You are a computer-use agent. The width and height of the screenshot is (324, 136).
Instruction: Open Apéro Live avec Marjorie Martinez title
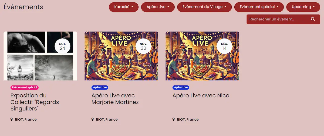click(115, 99)
